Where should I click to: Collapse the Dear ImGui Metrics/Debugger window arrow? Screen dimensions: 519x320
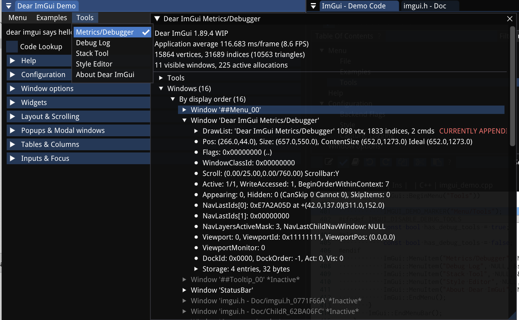157,19
